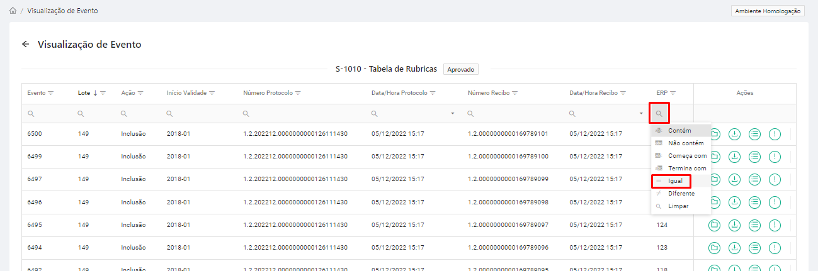Image resolution: width=818 pixels, height=271 pixels.
Task: Sort by the Lote column header
Action: (84, 93)
